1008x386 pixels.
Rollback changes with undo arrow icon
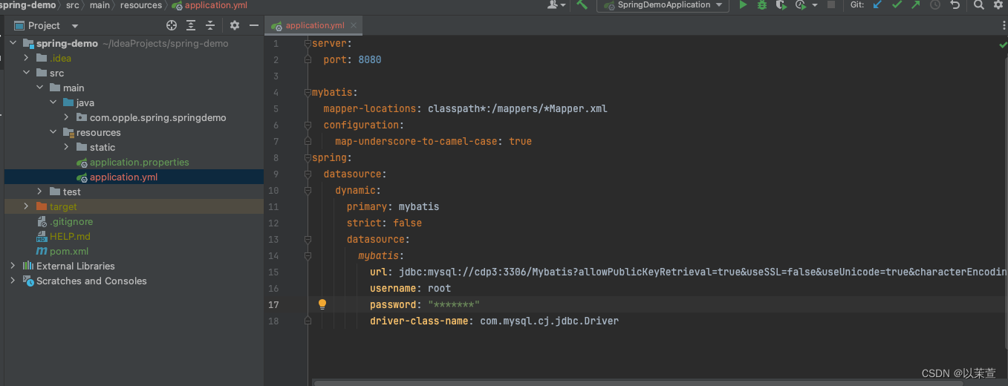955,5
